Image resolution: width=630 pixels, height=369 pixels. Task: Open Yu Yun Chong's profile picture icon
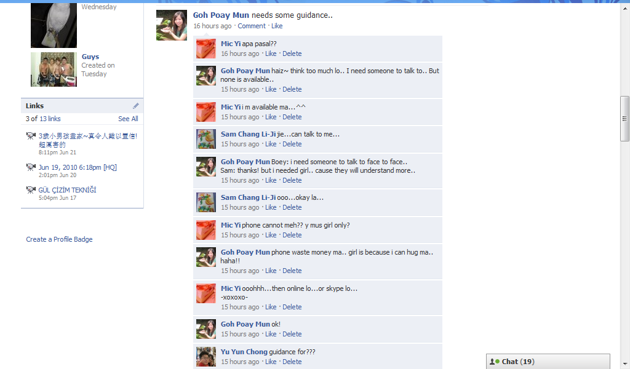click(206, 357)
